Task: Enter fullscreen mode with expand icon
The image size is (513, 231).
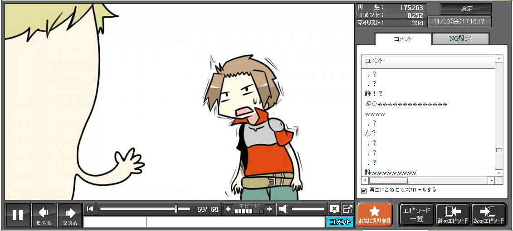Action: point(347,209)
